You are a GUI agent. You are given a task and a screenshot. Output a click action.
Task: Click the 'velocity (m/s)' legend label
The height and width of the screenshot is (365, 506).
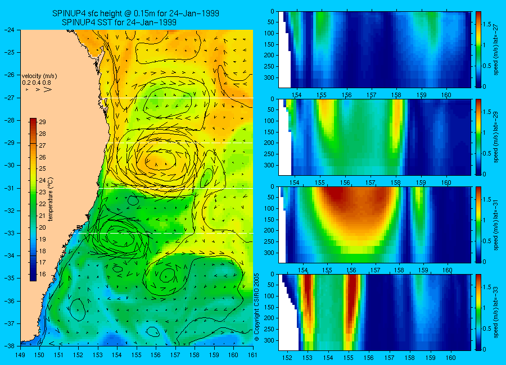[x=39, y=76]
